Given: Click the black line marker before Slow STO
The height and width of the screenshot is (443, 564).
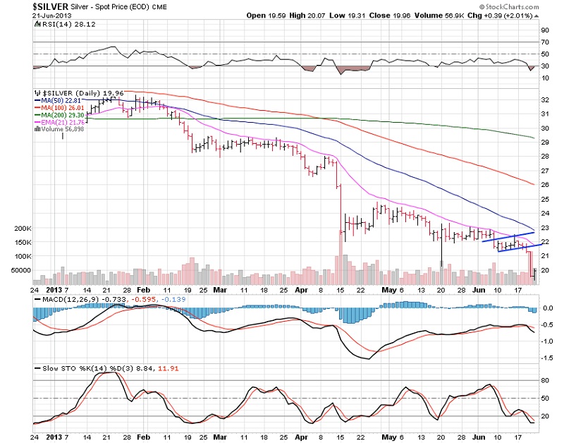Looking at the screenshot, I should [37, 368].
